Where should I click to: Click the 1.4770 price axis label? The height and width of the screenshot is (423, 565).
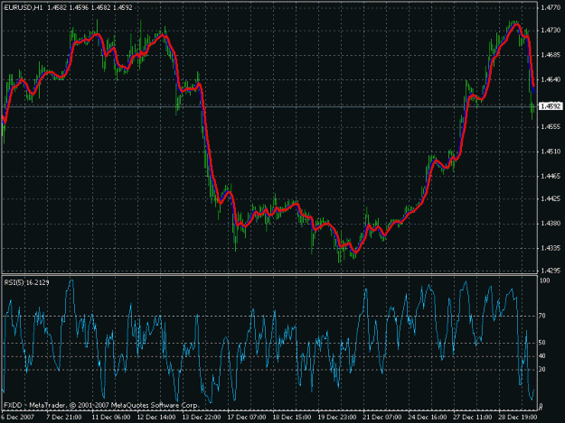(x=551, y=7)
